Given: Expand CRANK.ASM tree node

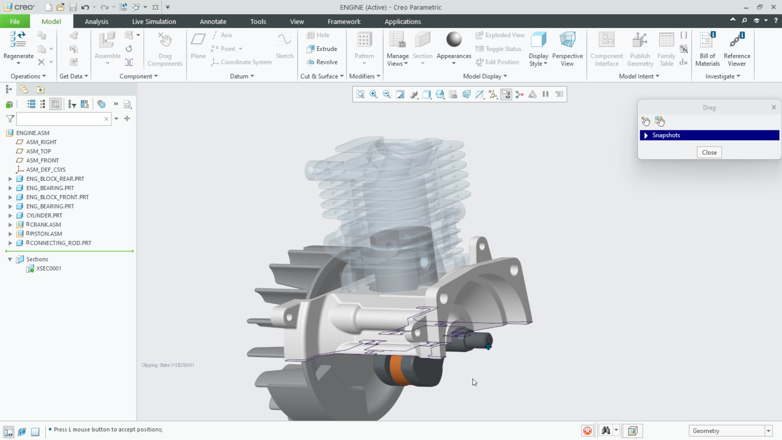Looking at the screenshot, I should (x=10, y=225).
